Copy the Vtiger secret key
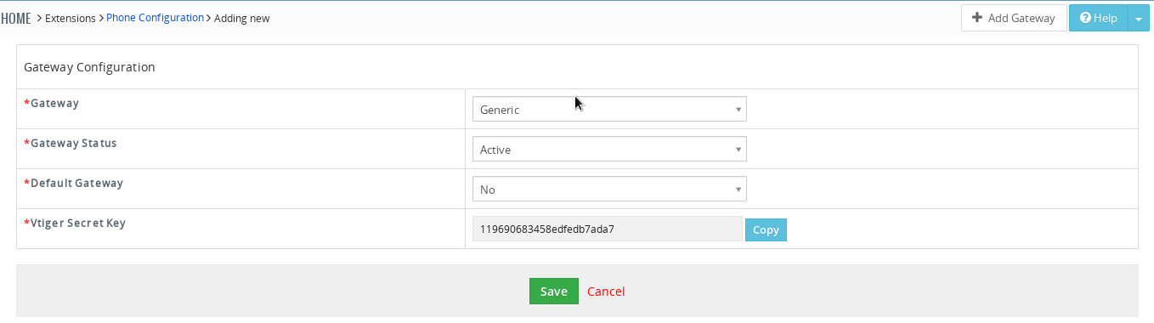The image size is (1154, 323). [x=766, y=229]
